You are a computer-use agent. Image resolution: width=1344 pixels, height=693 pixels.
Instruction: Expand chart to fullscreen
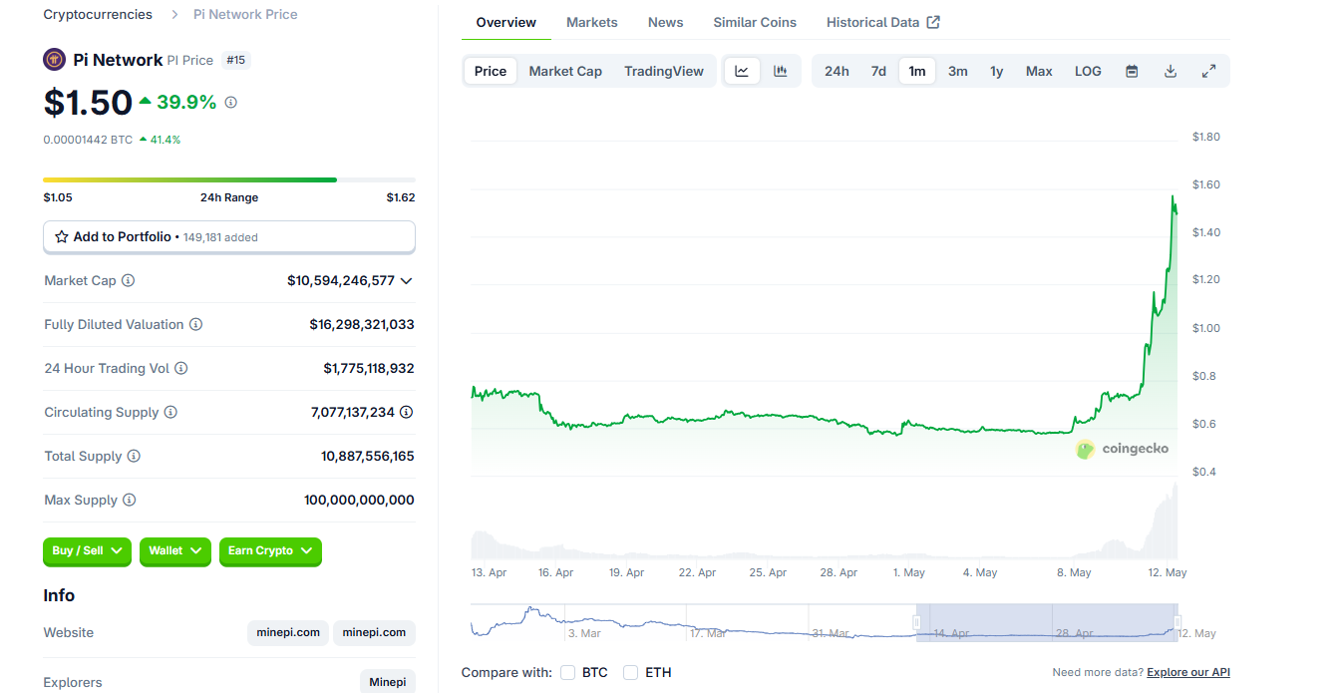pos(1208,71)
